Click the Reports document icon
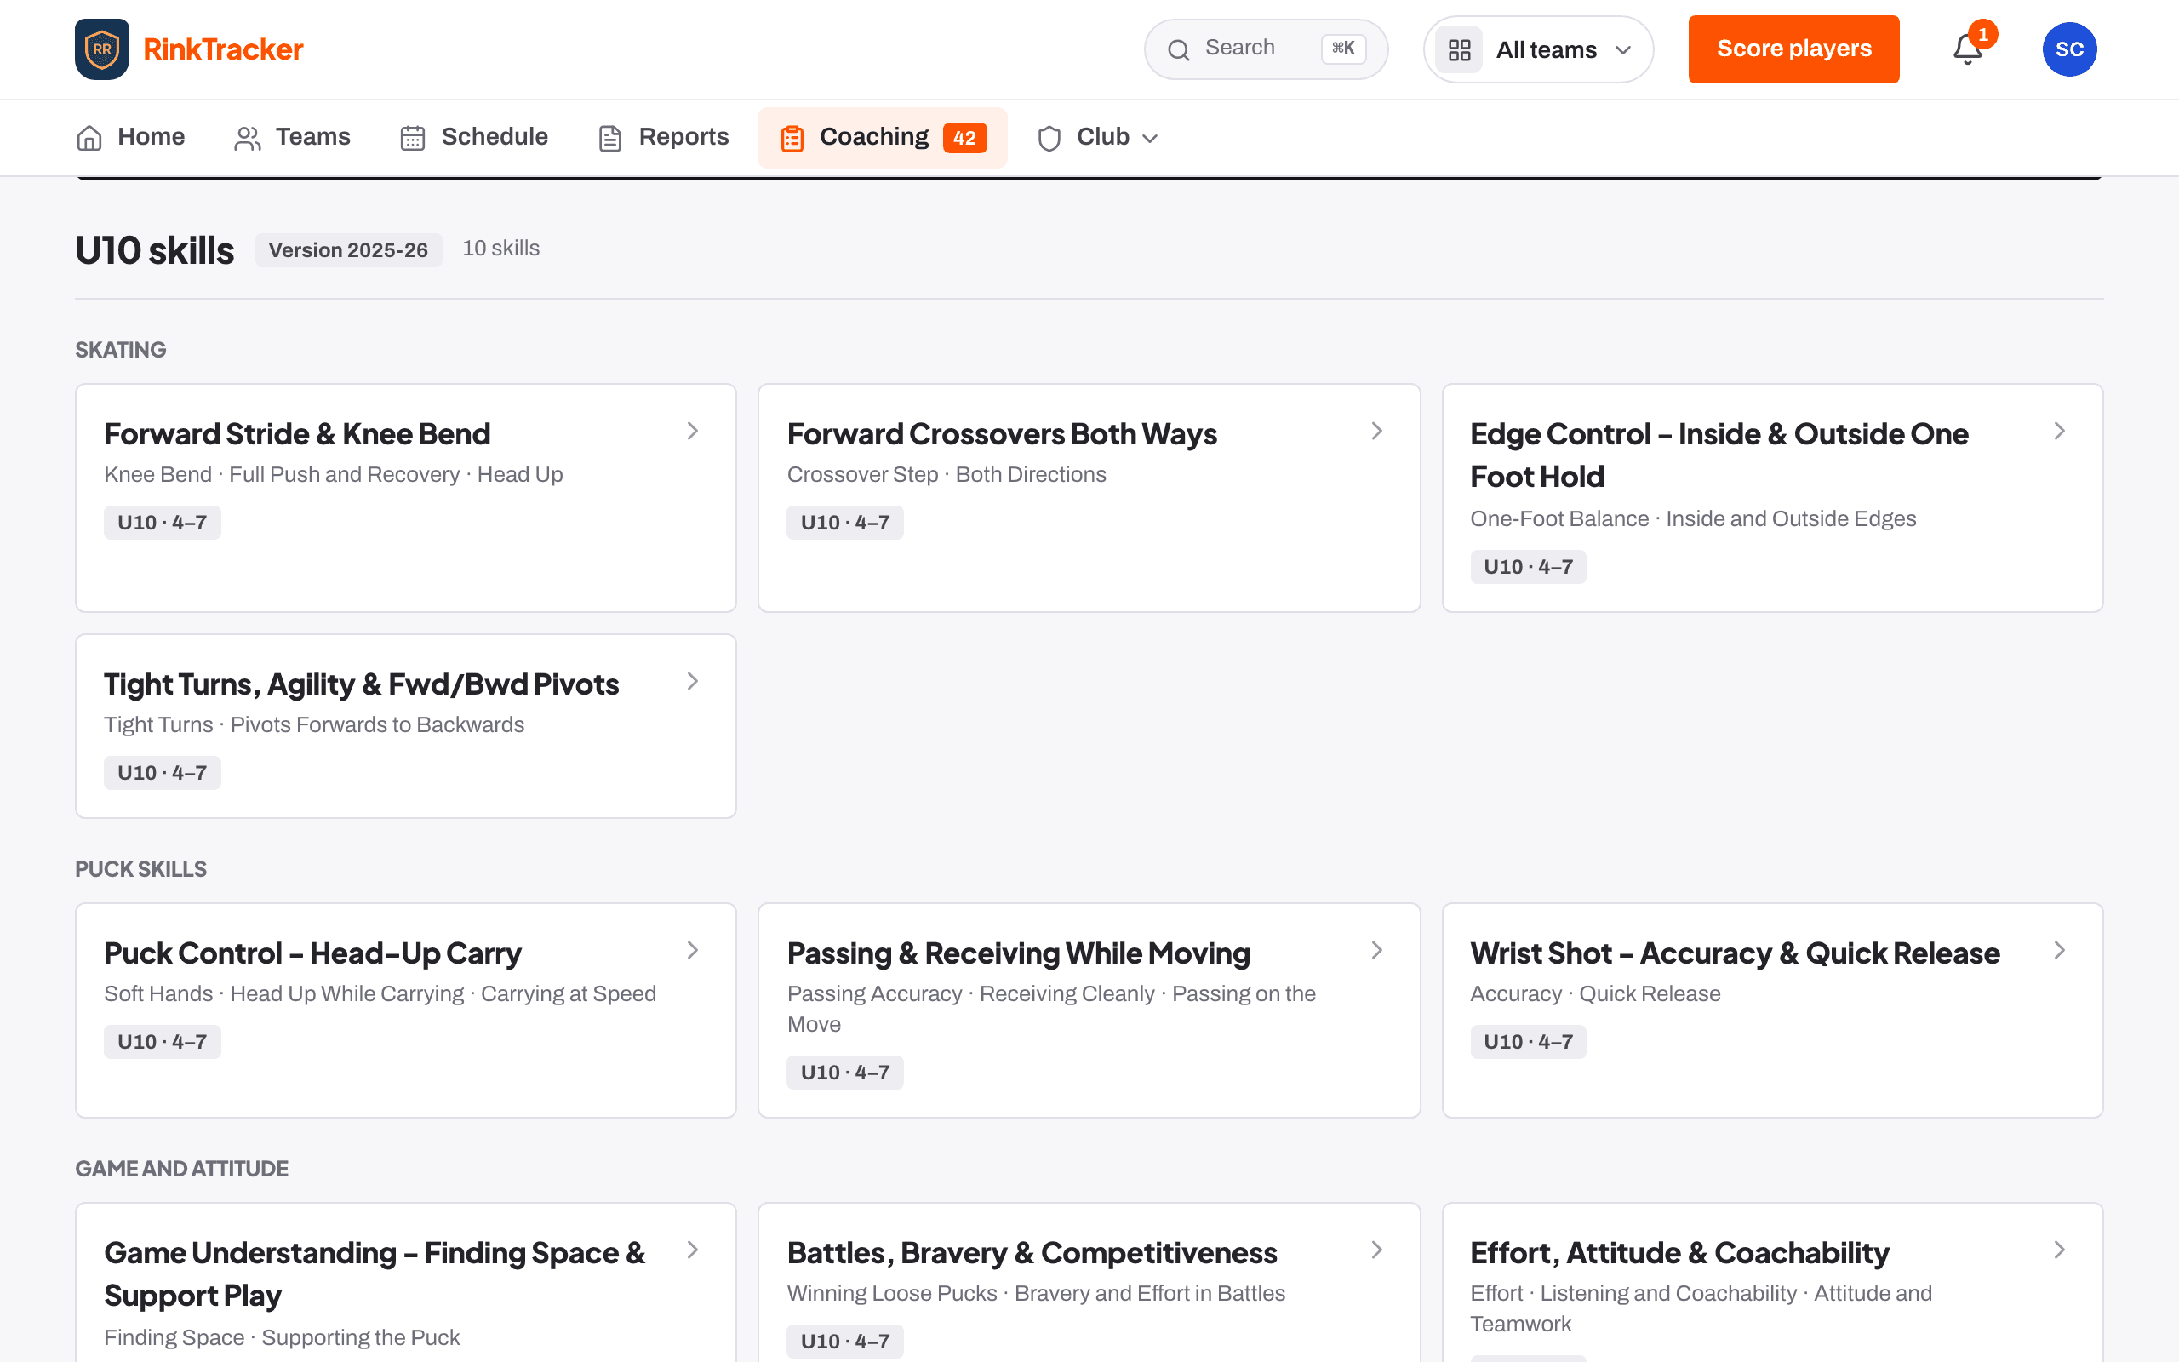Screen dimensions: 2179x1362 pos(610,138)
